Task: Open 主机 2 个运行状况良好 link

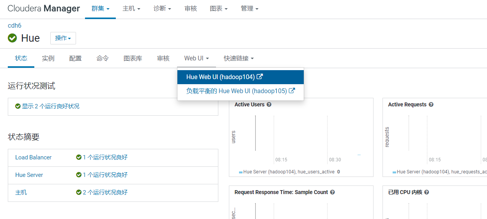Action: point(105,193)
